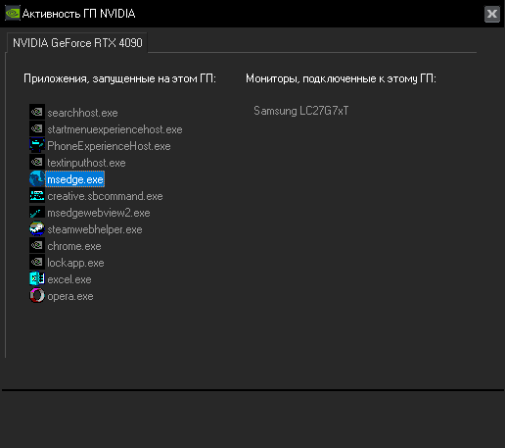Select PhoneExperienceHost.exe entry
Image resolution: width=505 pixels, height=448 pixels.
click(x=109, y=146)
